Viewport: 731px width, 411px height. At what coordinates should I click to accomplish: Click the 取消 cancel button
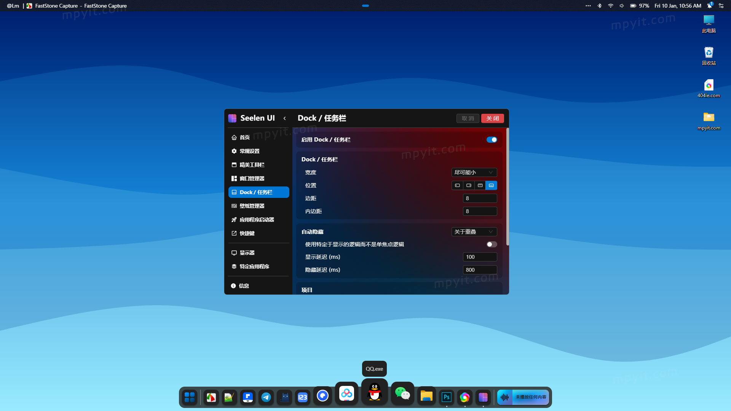[x=468, y=118]
